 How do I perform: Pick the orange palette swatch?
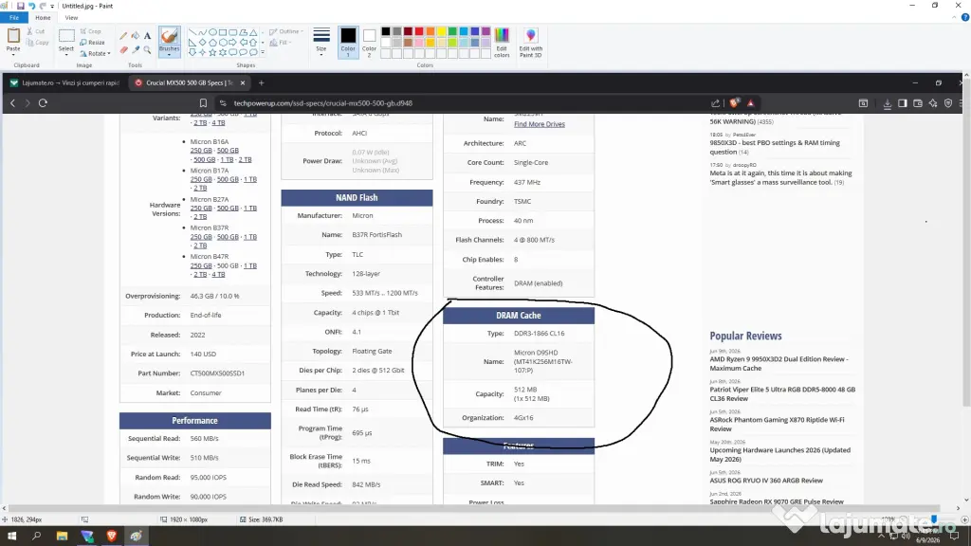(x=431, y=31)
